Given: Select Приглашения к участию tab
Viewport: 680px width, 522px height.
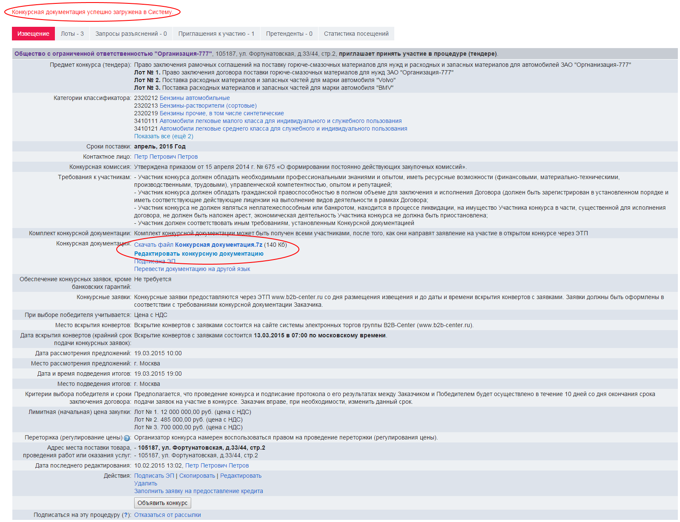Looking at the screenshot, I should (x=216, y=34).
